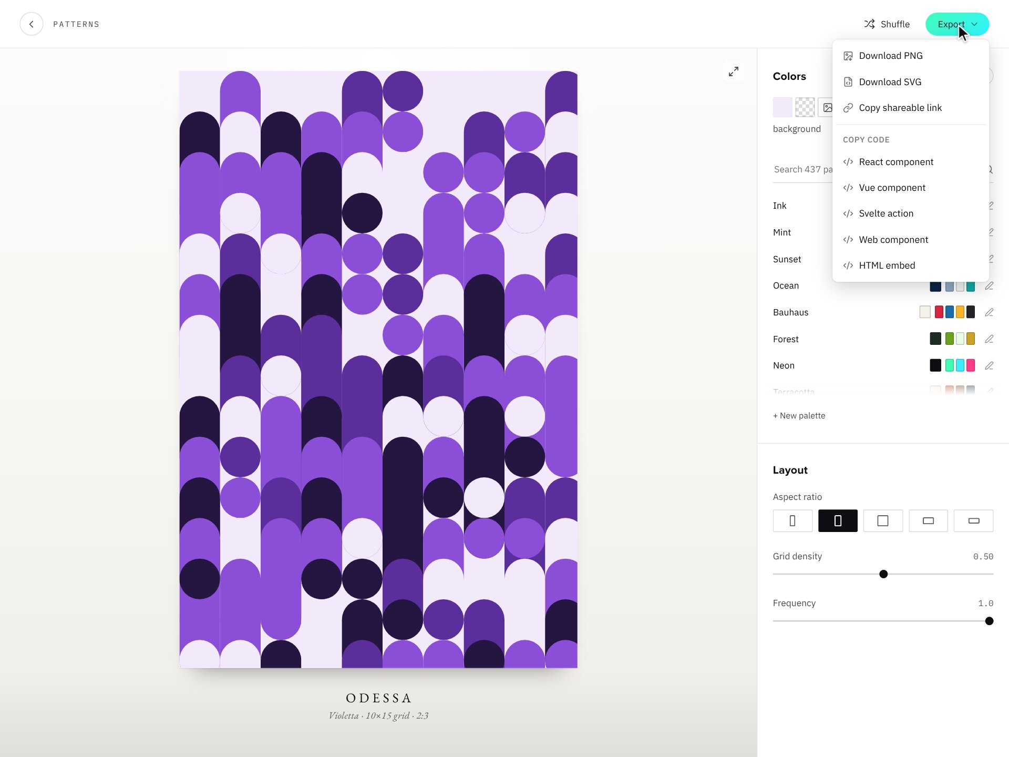The image size is (1009, 757).
Task: Copy code as React component
Action: [x=911, y=162]
